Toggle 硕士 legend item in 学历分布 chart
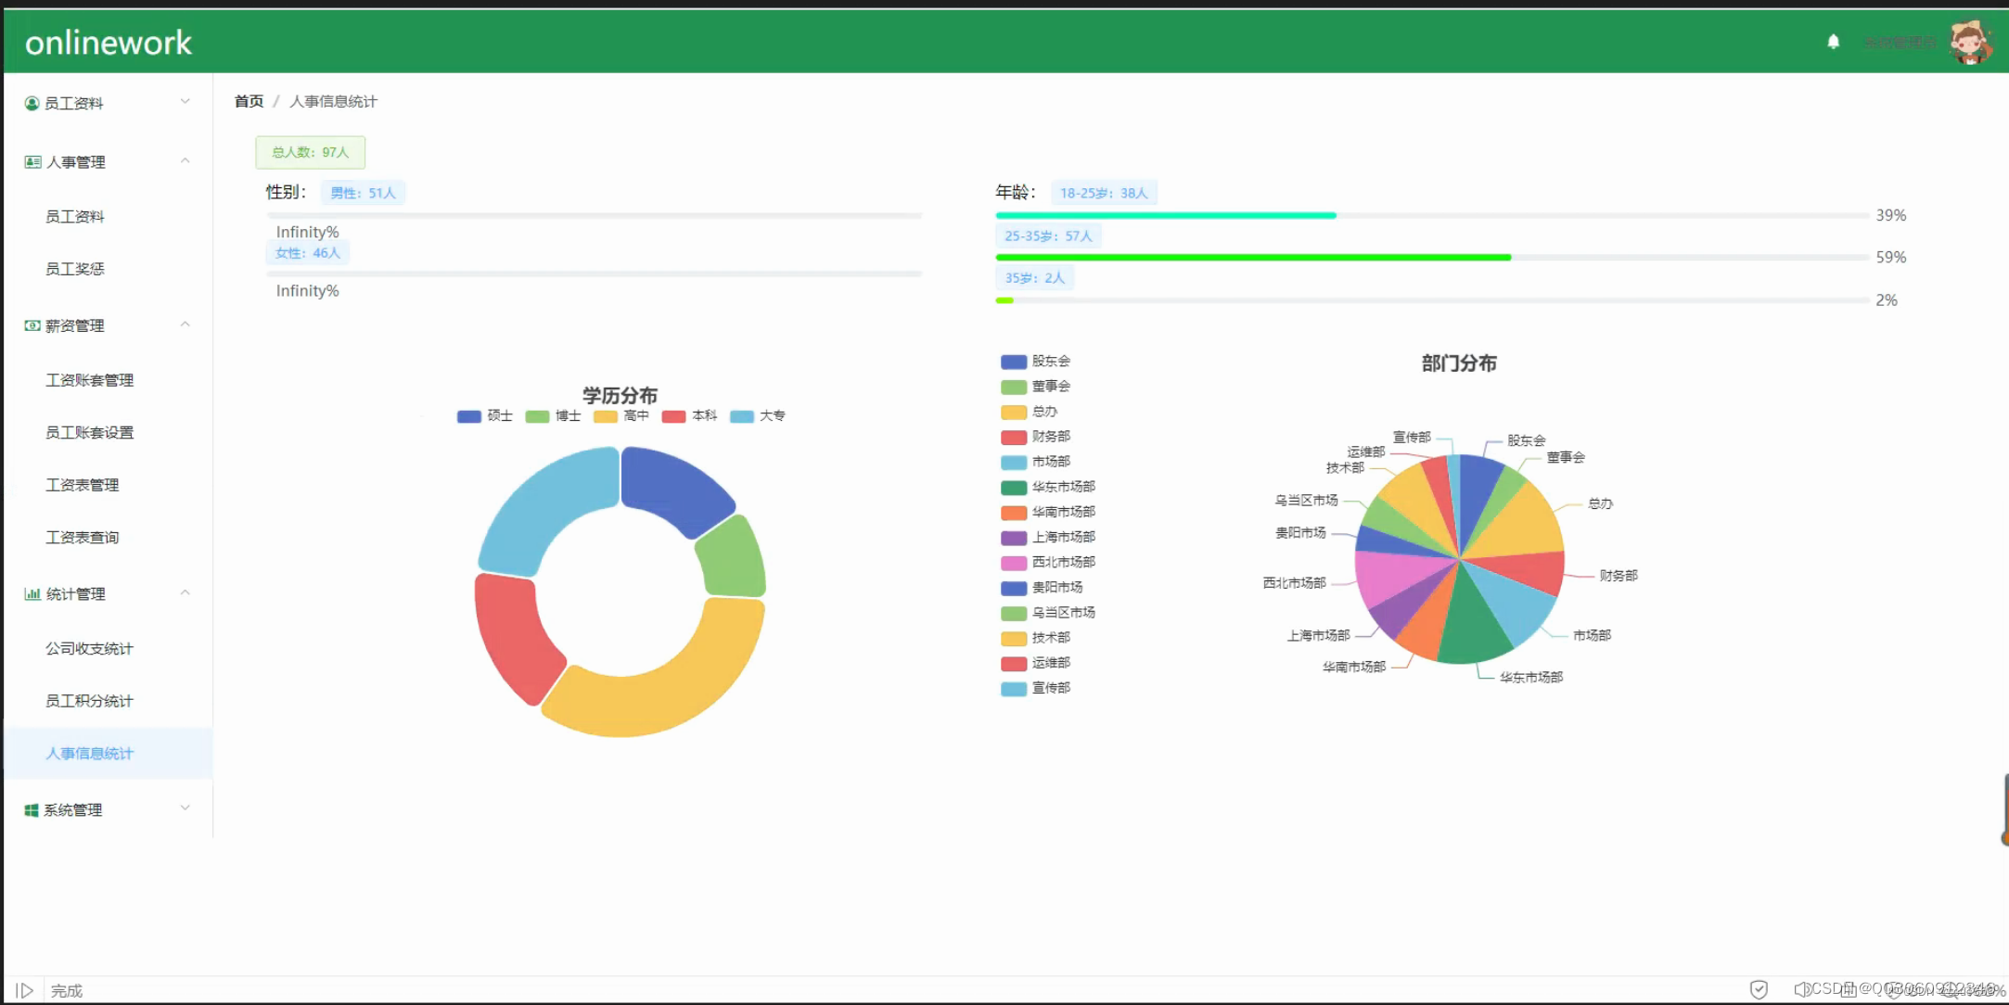 point(485,416)
